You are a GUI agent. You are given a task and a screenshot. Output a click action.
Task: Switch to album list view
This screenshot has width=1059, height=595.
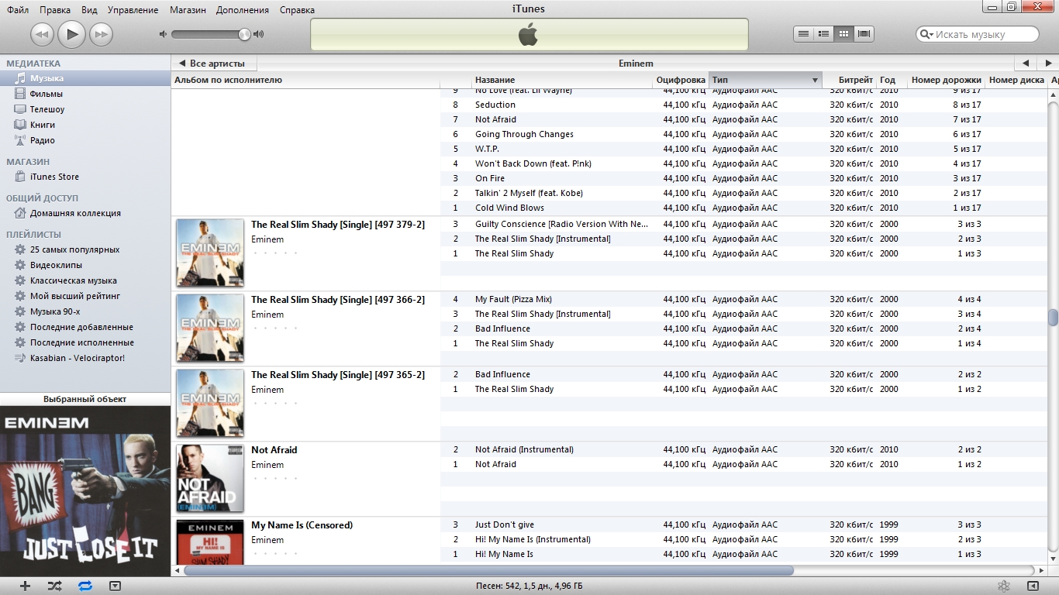point(824,34)
